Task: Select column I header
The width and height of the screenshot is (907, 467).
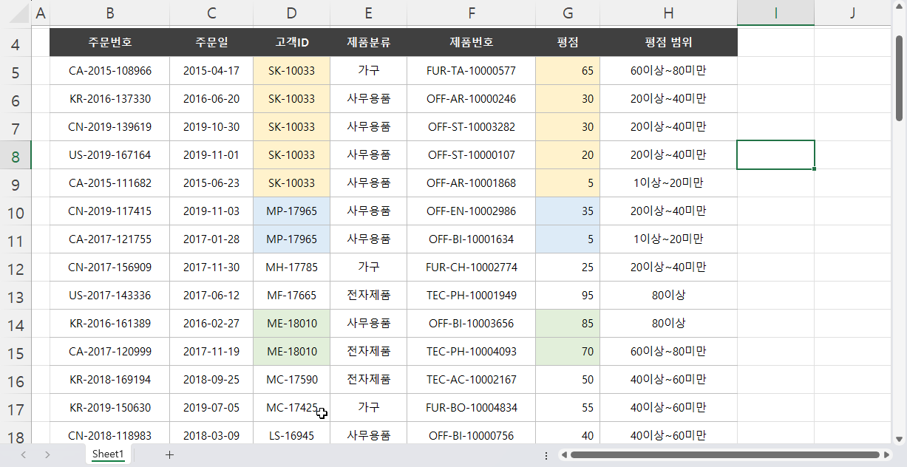Action: 775,13
